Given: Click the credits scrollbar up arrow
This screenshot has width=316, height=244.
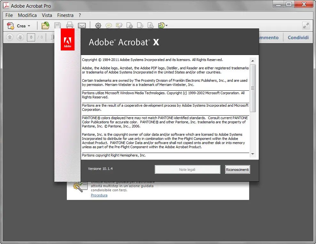Looking at the screenshot, I should pos(253,61).
